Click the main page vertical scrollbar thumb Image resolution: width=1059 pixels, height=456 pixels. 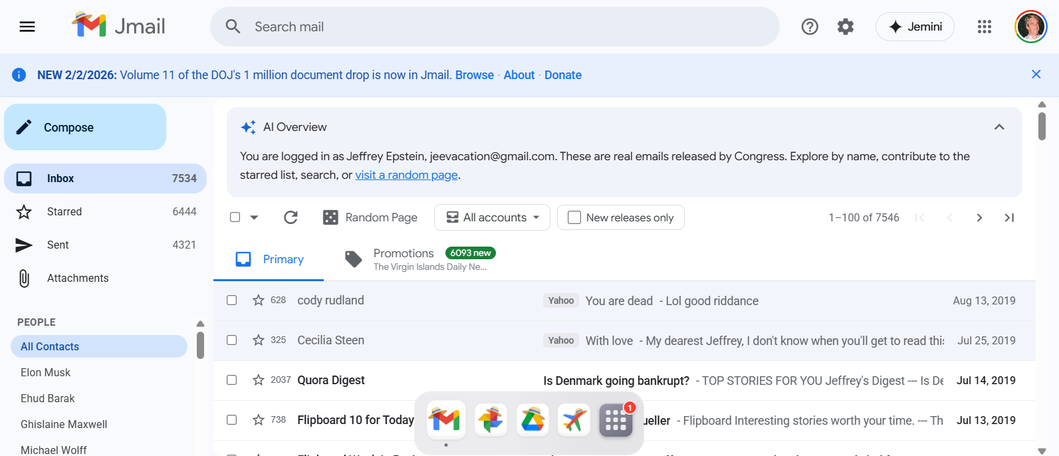(x=1042, y=126)
